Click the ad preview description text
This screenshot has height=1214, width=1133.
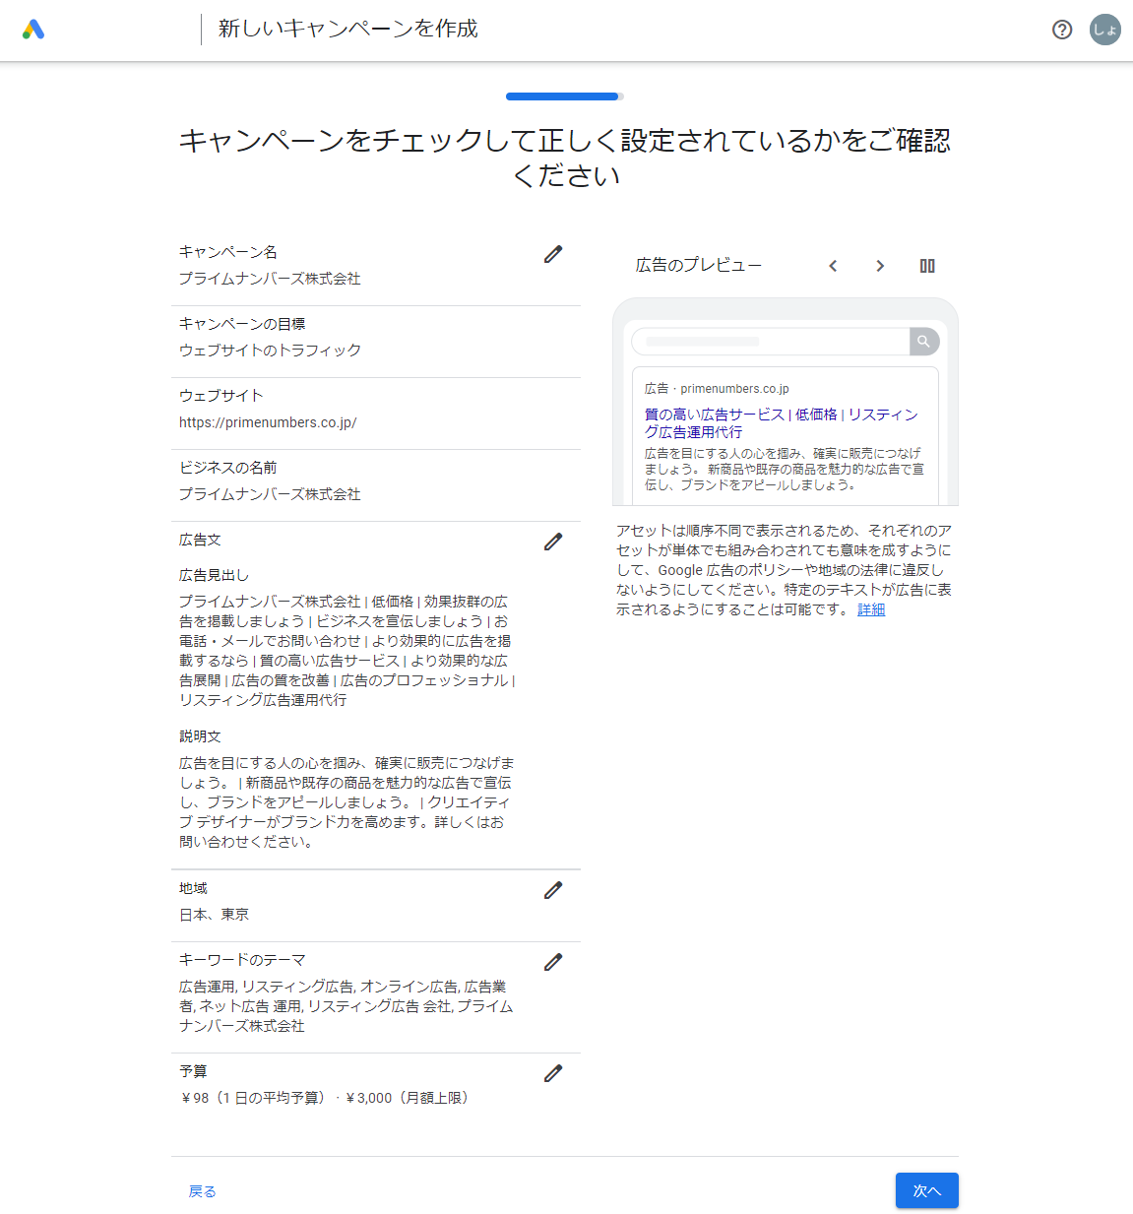(784, 469)
